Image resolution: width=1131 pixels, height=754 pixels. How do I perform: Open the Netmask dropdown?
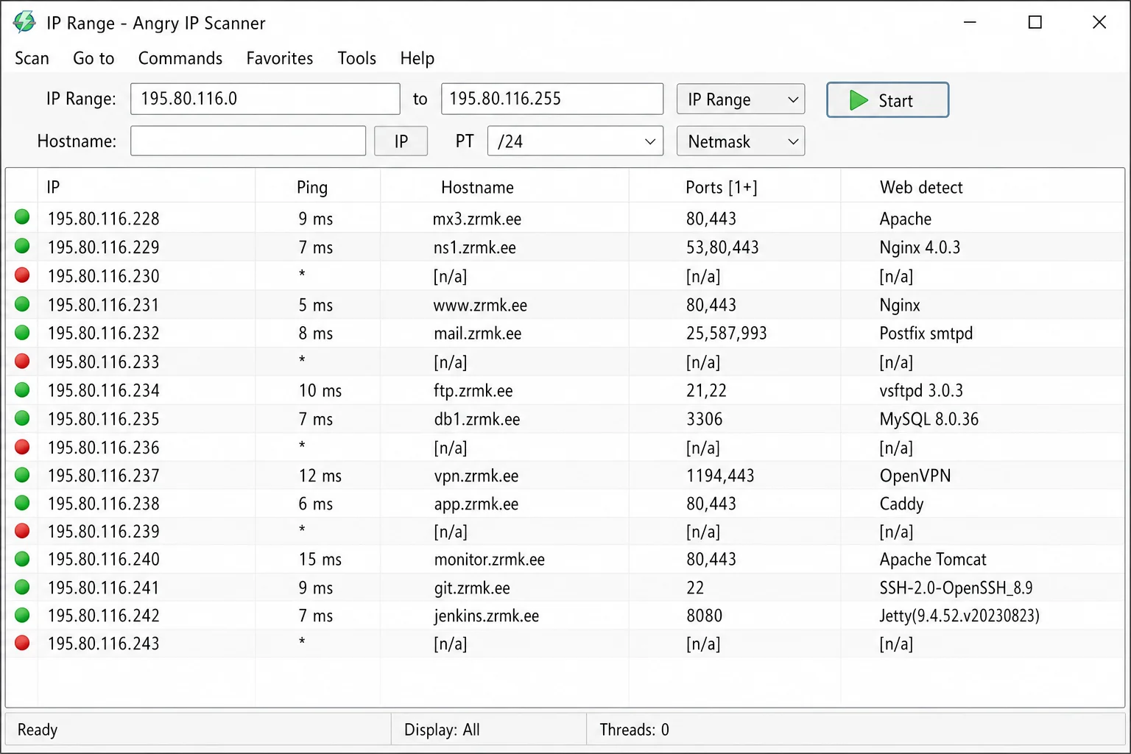741,141
